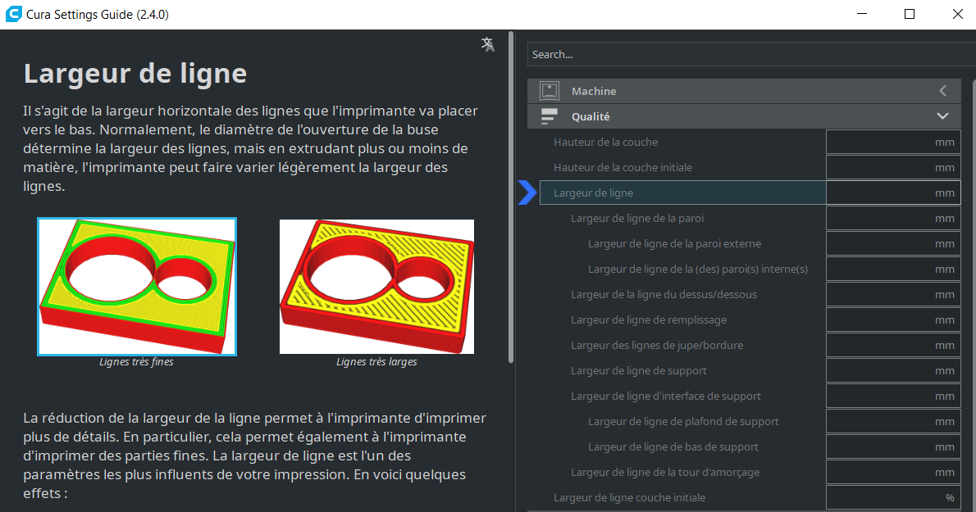Select 'Largeur de ligne de la tour d'amorçage'
Screen dimensions: 976x512
(x=665, y=473)
